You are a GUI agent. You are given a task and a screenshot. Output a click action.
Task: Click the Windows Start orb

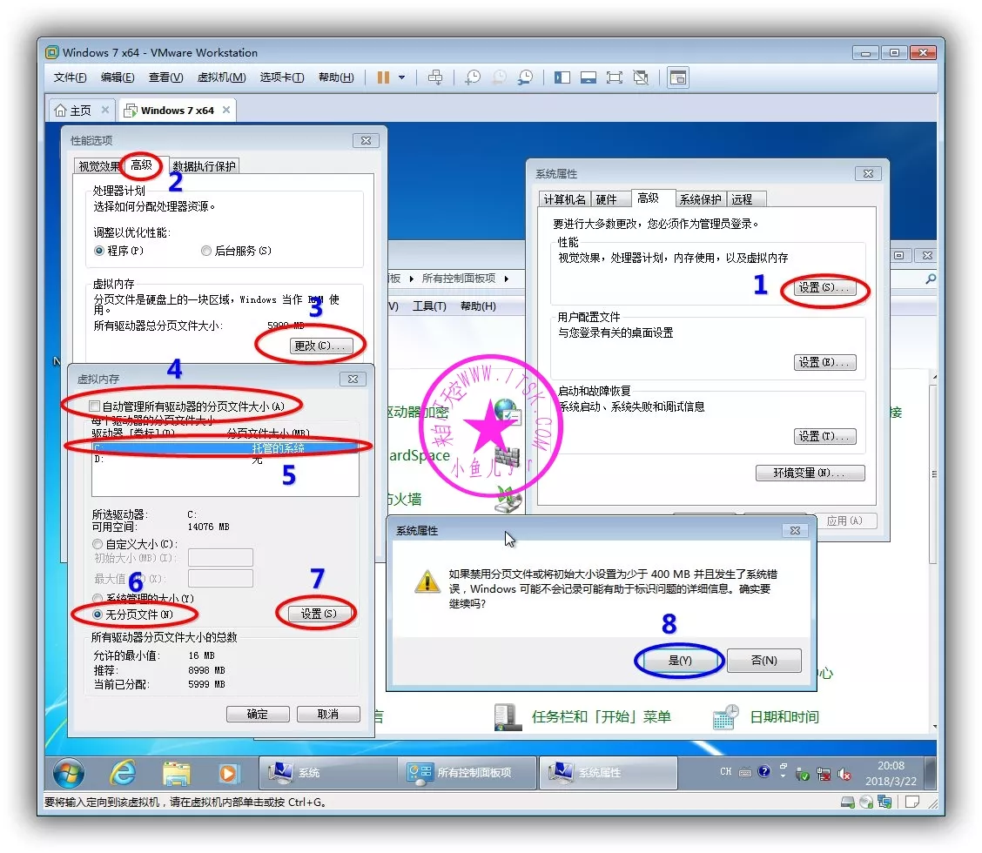click(69, 772)
